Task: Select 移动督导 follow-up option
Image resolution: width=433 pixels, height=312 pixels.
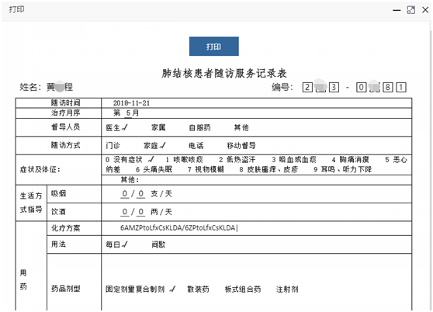Action: click(x=241, y=145)
